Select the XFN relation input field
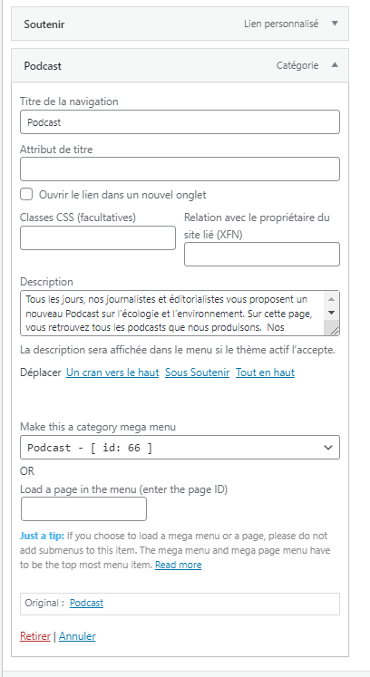 click(262, 255)
